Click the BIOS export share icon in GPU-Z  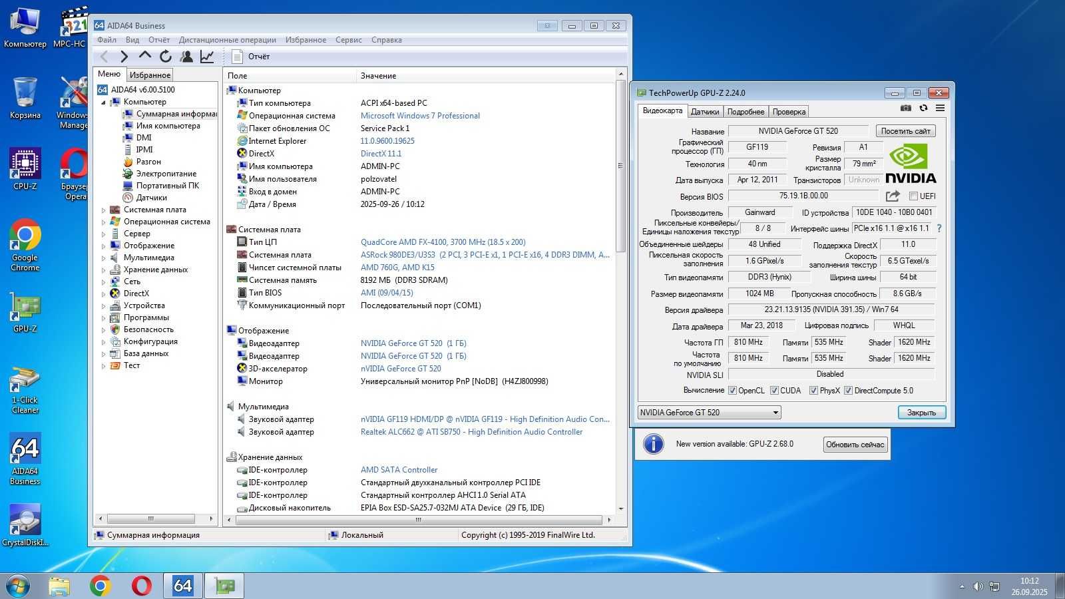(893, 196)
